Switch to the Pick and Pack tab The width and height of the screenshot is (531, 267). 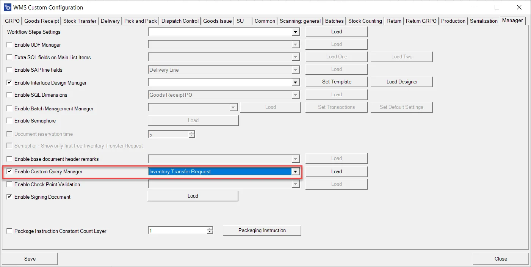(x=140, y=21)
